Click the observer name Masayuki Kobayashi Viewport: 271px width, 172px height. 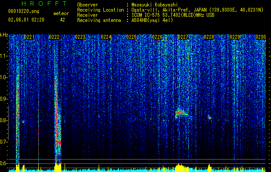[155, 5]
